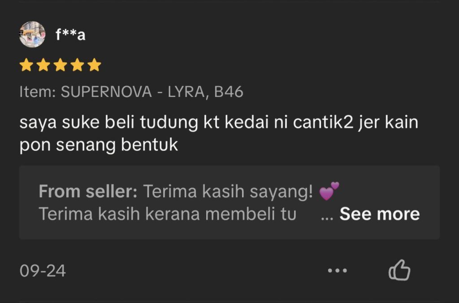Screen dimensions: 459x303
Task: Click the "Terima kasih kerana membeli" line
Action: coord(167,214)
